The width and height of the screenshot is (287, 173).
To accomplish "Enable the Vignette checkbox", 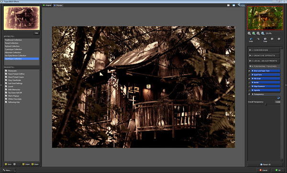I will point(249,90).
